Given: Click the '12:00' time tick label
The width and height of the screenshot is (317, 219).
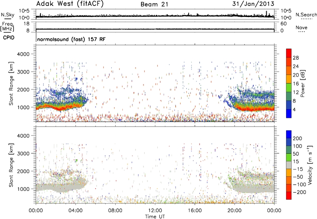Looking at the screenshot, I should (x=155, y=211).
